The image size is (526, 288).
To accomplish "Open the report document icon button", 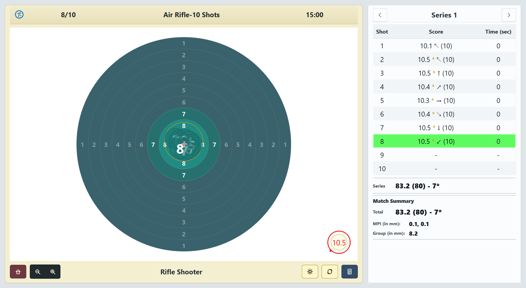I will pos(349,272).
